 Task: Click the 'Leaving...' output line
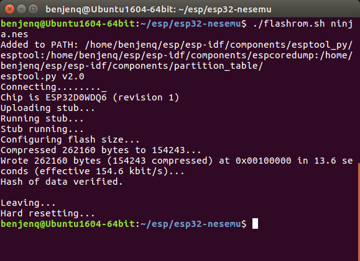pyautogui.click(x=28, y=203)
